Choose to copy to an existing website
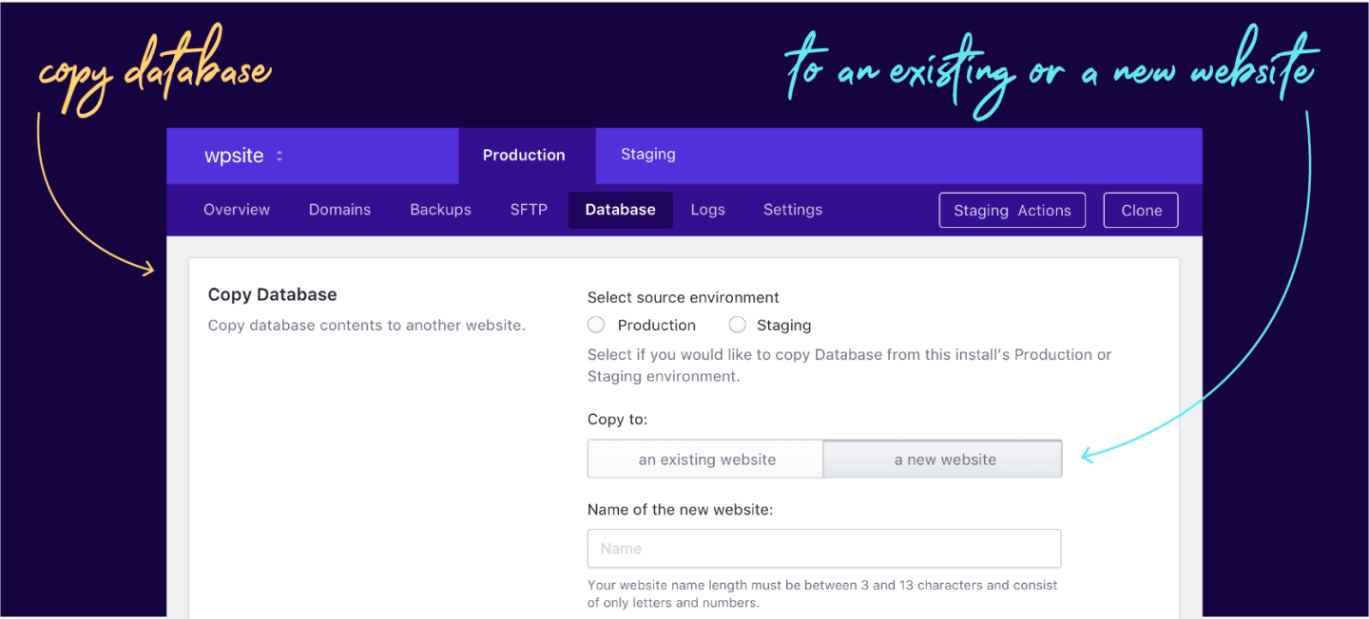The height and width of the screenshot is (619, 1369). [x=705, y=460]
